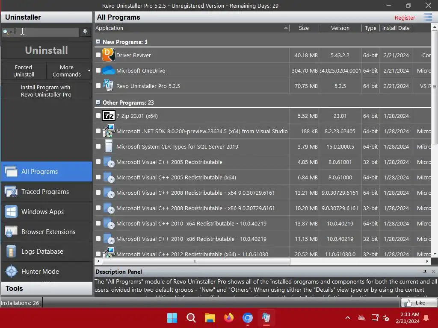
Task: Open File Explorer from the taskbar
Action: click(x=210, y=318)
